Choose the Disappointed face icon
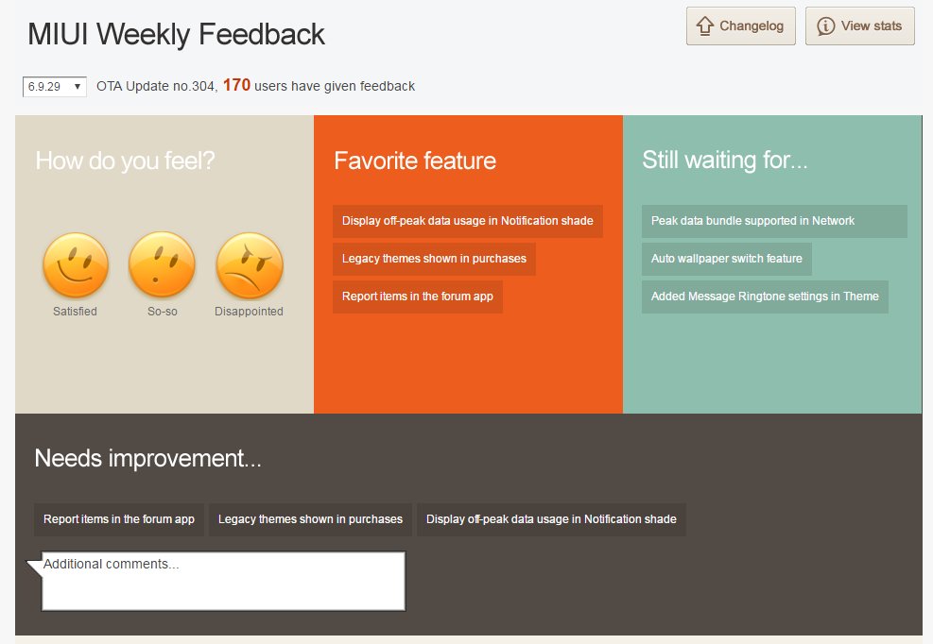The width and height of the screenshot is (933, 644). click(249, 265)
